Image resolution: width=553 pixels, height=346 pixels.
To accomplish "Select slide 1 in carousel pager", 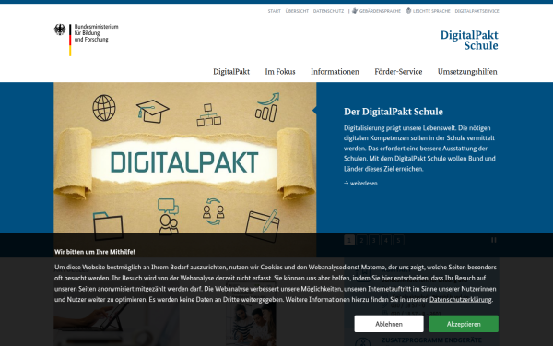I will (349, 241).
